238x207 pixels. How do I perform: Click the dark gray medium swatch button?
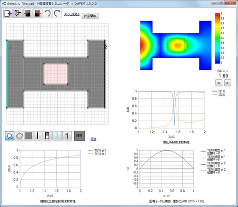pyautogui.click(x=79, y=135)
